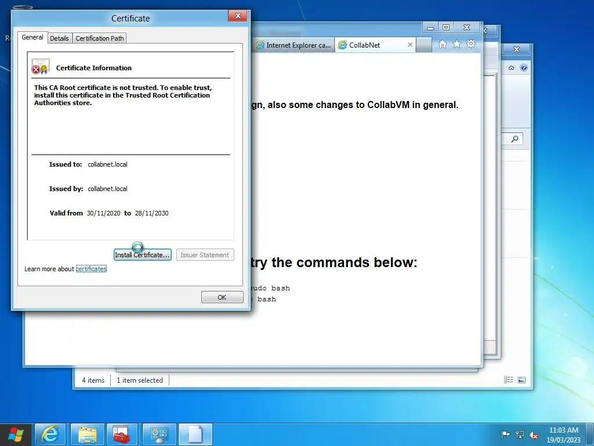Open the control panel taskbar item

[159, 434]
